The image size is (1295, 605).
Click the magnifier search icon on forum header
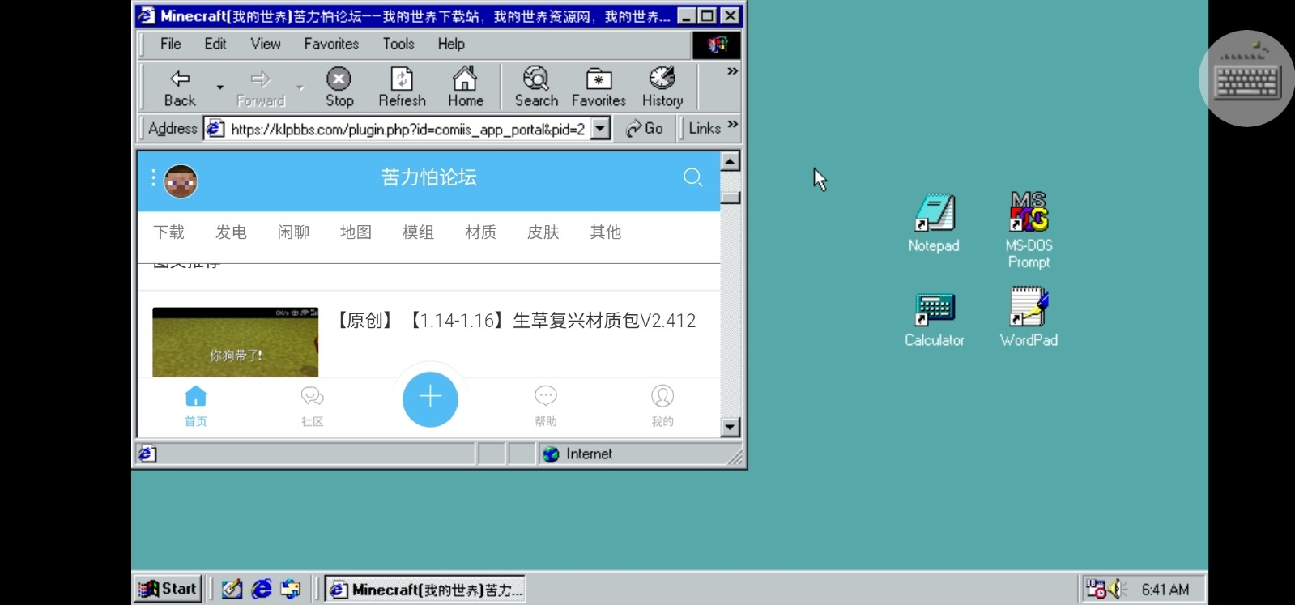pos(692,177)
